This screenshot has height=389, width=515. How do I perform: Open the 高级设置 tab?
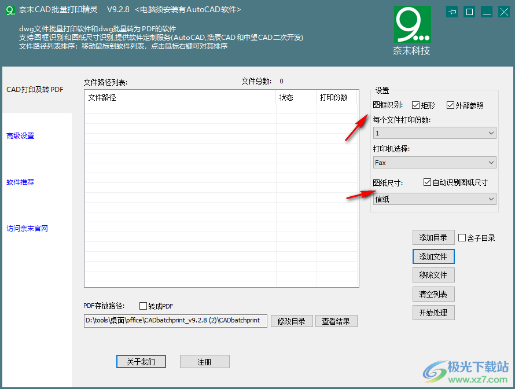(20, 135)
